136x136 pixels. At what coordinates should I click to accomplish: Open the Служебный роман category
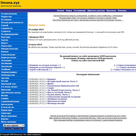coord(10,101)
